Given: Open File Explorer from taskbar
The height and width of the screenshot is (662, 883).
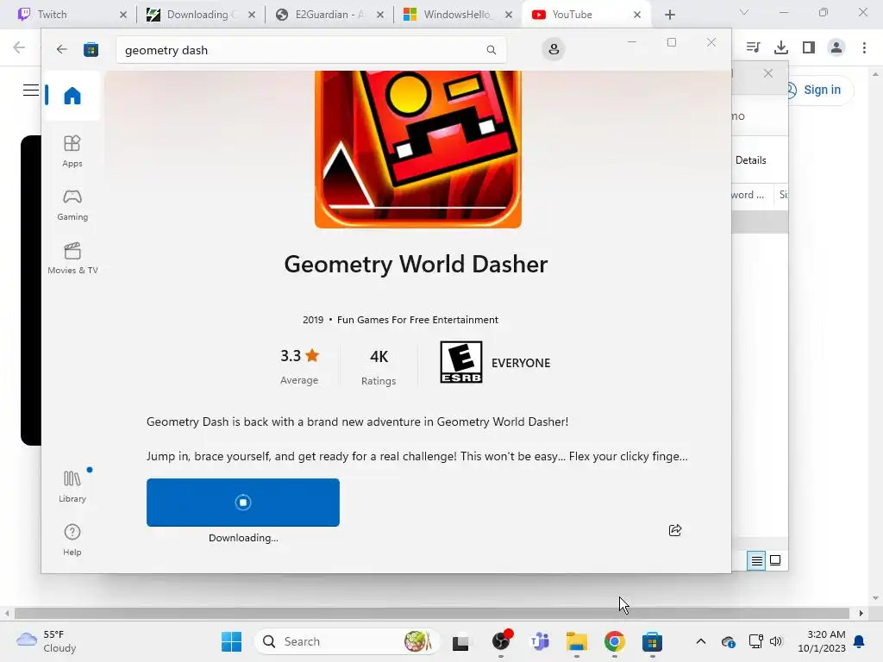Looking at the screenshot, I should click(577, 641).
